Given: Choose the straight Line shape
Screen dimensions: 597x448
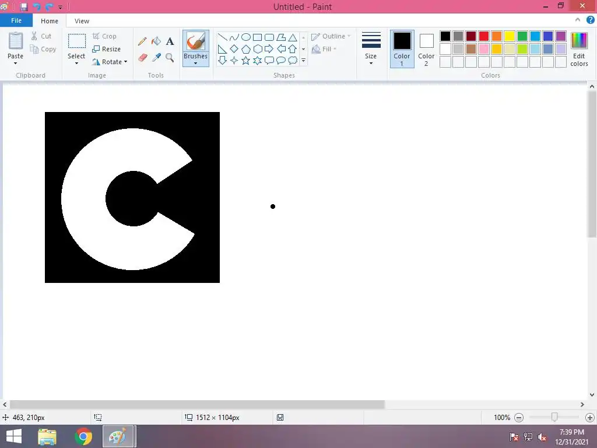Looking at the screenshot, I should click(222, 37).
